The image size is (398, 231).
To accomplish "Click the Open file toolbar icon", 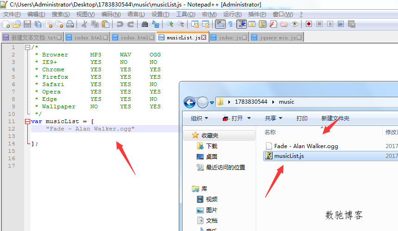I will (17, 25).
